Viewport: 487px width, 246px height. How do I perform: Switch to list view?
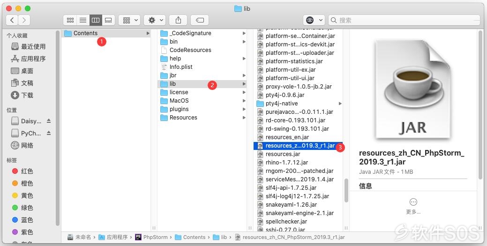tap(83, 20)
